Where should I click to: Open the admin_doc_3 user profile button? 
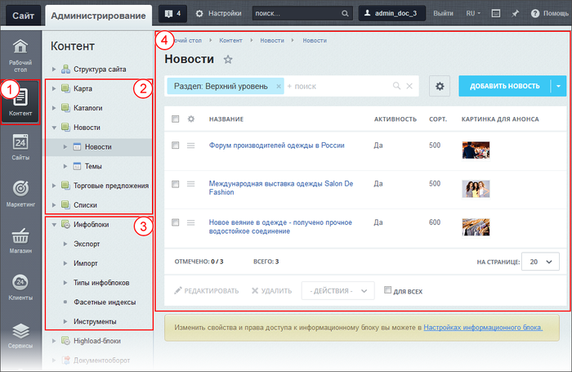391,13
